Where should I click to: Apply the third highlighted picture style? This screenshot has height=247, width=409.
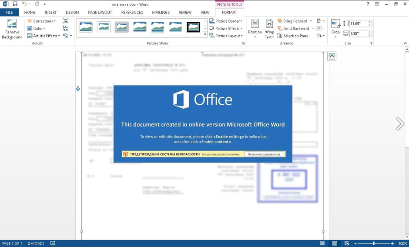[x=121, y=27]
